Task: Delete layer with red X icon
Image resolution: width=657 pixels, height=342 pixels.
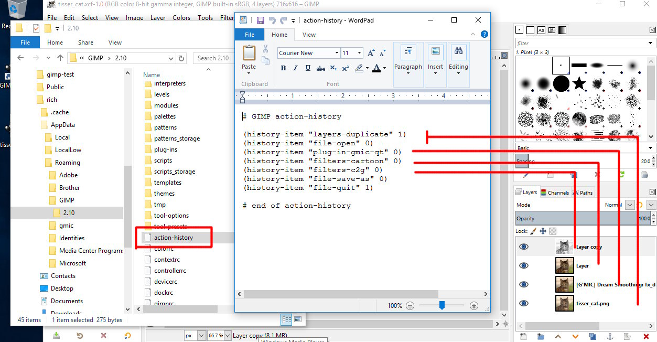Action: click(645, 336)
